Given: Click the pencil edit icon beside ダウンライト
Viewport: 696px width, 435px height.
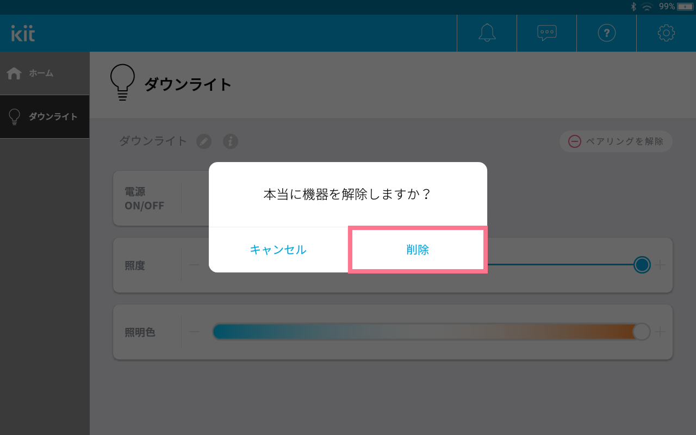Looking at the screenshot, I should pyautogui.click(x=204, y=141).
